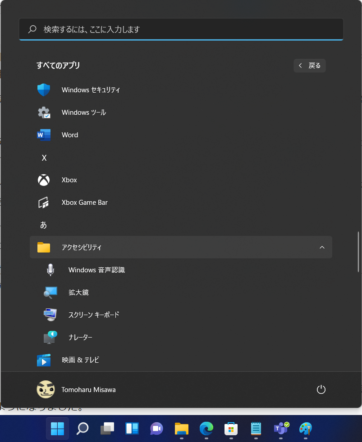Launch Windows 音声認識 microphone icon

pyautogui.click(x=50, y=270)
